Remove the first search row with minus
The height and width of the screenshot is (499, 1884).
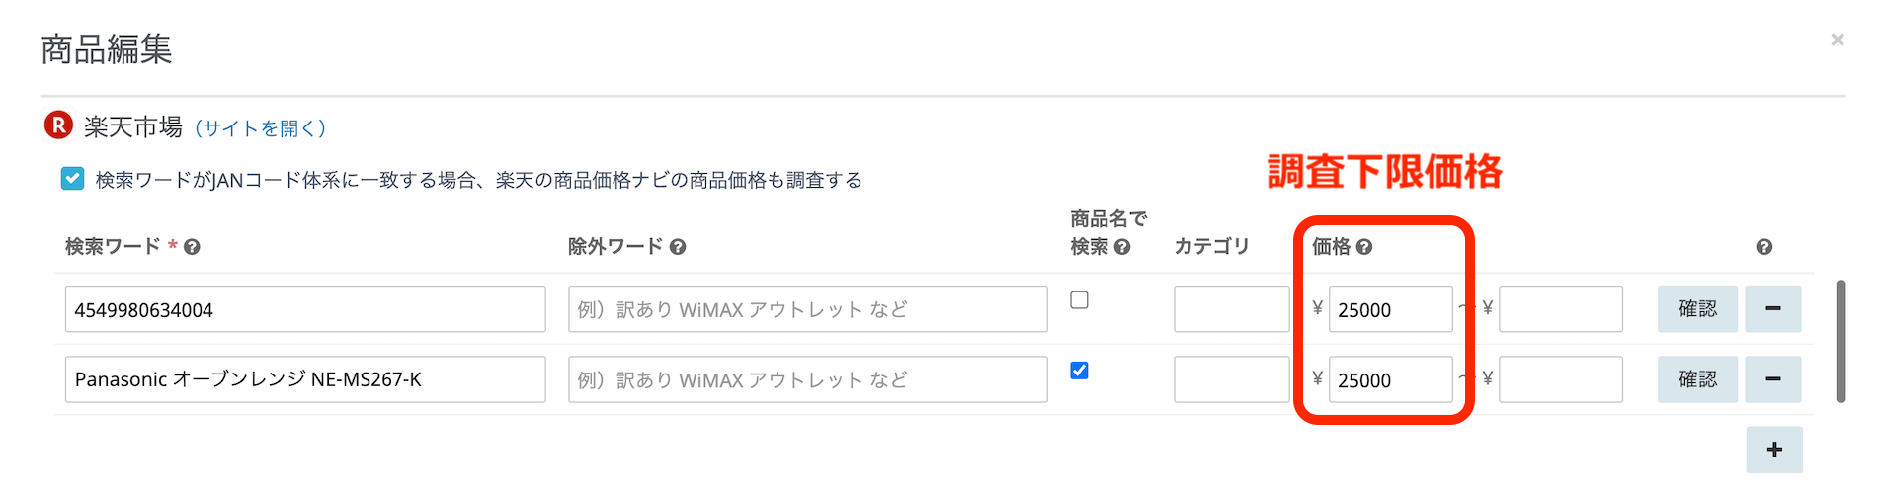(x=1773, y=309)
